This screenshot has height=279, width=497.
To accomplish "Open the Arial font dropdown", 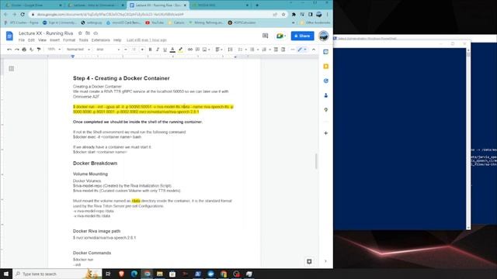I will (108, 50).
